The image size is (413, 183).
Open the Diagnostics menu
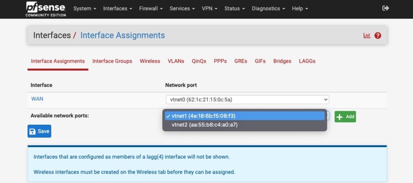point(268,9)
